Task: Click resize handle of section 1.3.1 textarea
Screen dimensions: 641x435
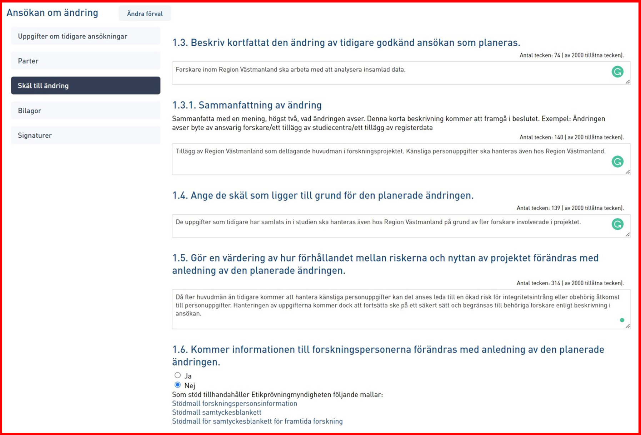Action: (x=627, y=172)
